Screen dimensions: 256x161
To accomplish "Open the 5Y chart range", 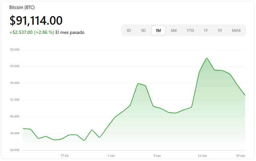I will 220,31.
